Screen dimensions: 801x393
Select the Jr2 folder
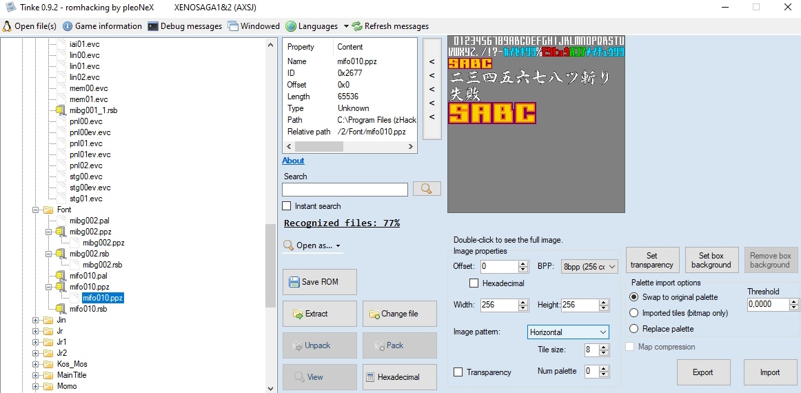coord(62,352)
